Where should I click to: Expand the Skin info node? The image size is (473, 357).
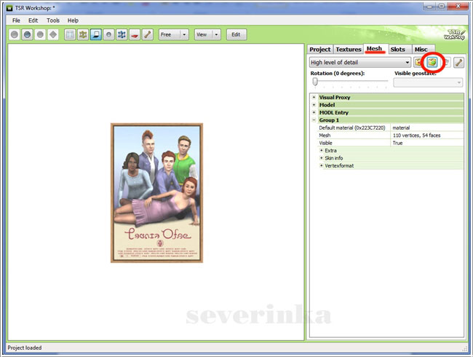coord(322,158)
